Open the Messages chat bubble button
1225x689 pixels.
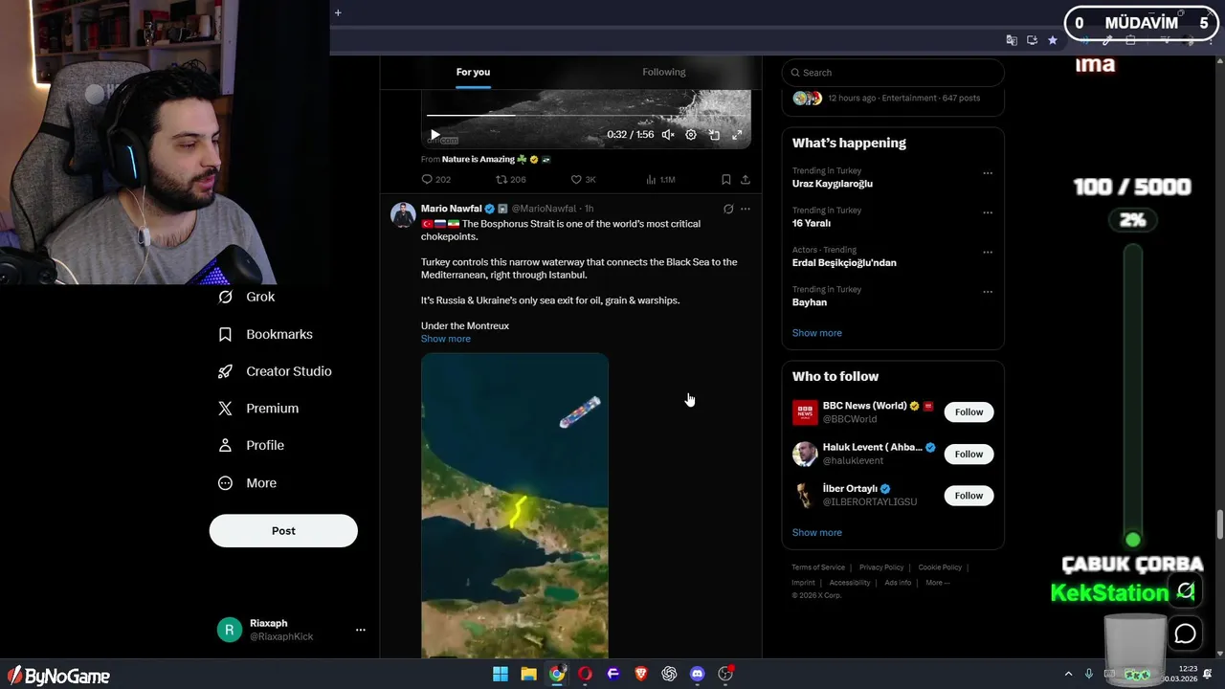point(1186,633)
